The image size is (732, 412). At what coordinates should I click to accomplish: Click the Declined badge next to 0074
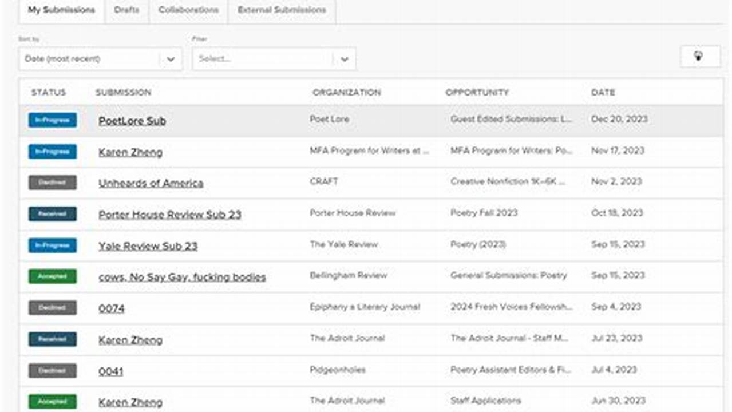coord(52,307)
